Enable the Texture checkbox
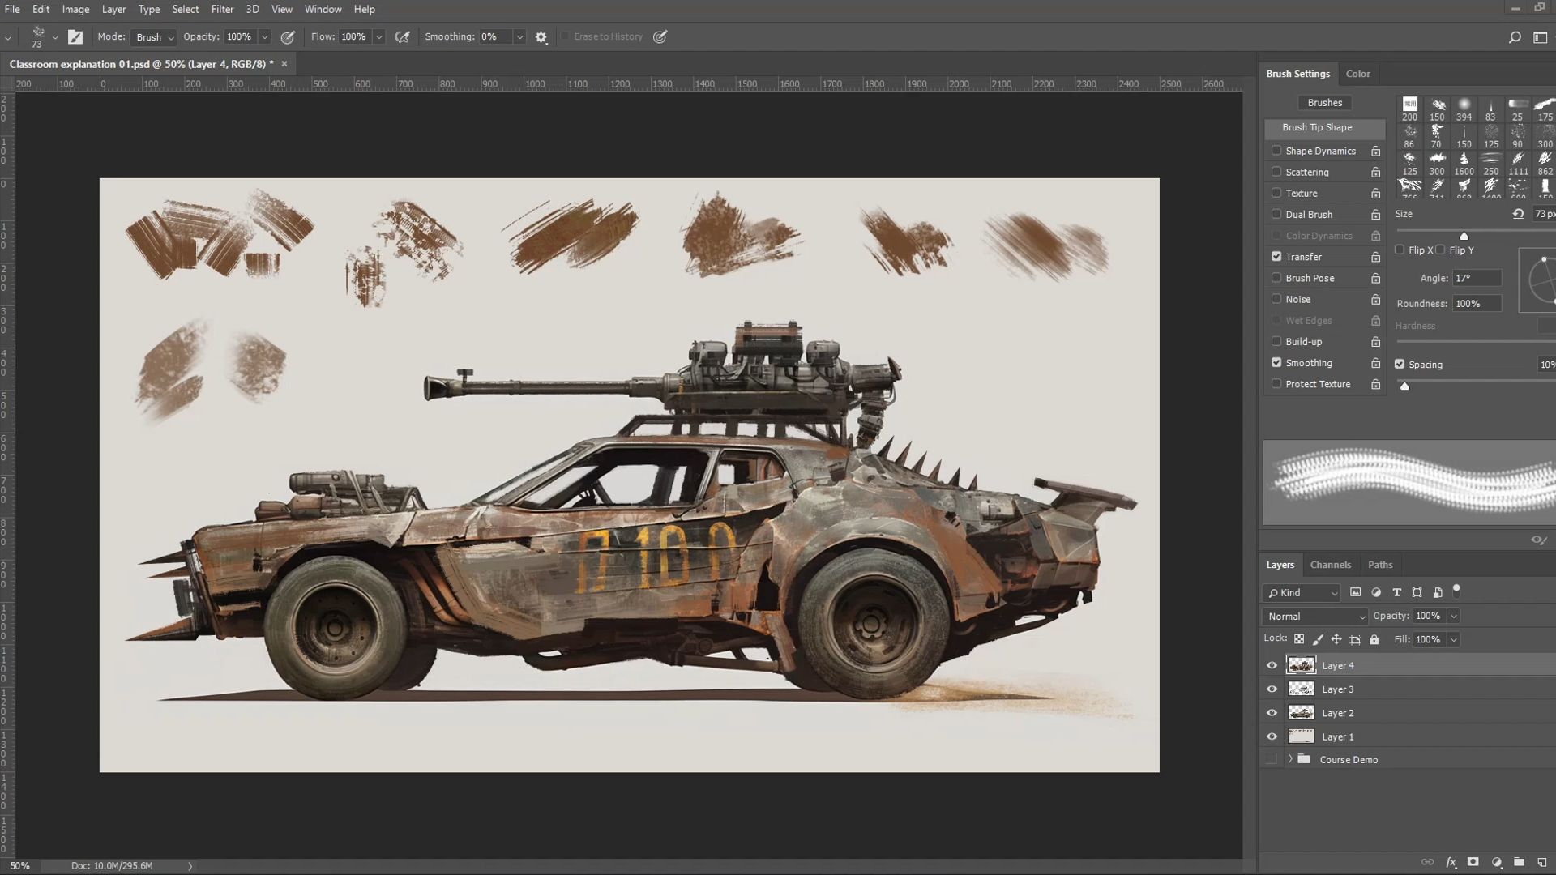Image resolution: width=1556 pixels, height=875 pixels. click(x=1276, y=193)
